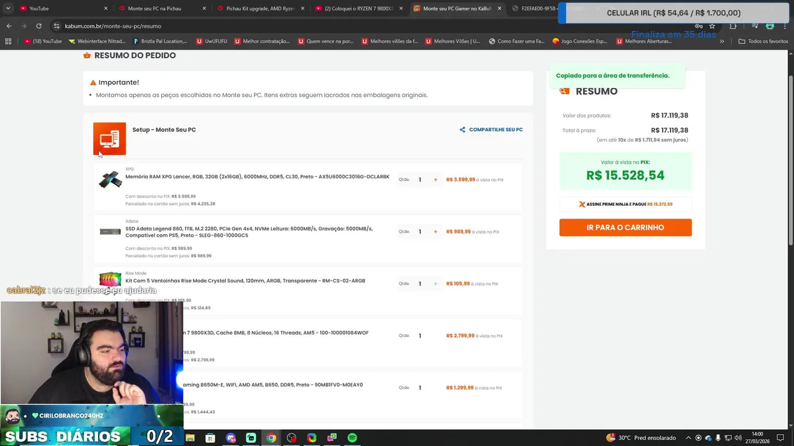The image size is (794, 446).
Task: Go back with the browser back arrow
Action: [9, 26]
